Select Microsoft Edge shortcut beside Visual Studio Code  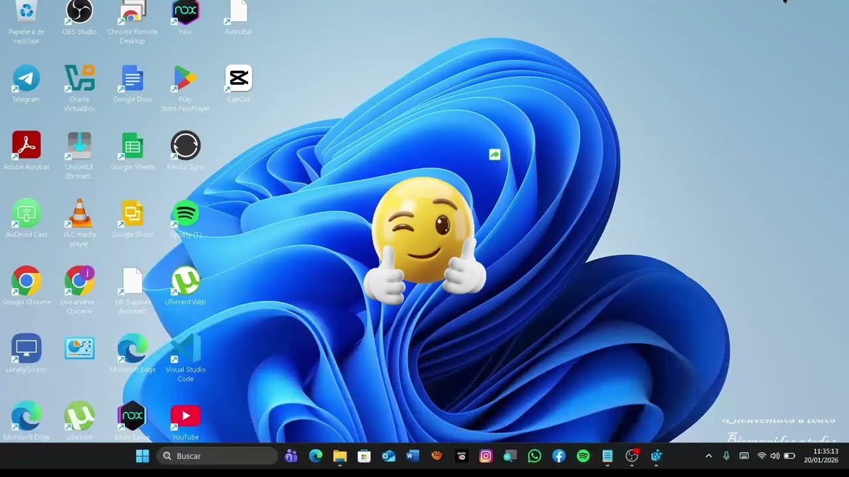[x=132, y=348]
